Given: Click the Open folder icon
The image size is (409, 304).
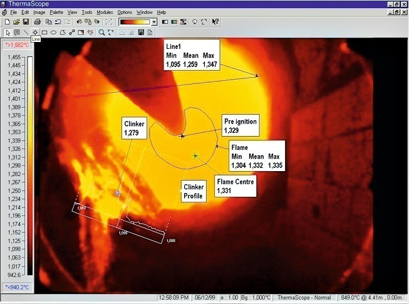Looking at the screenshot, I should (16, 22).
